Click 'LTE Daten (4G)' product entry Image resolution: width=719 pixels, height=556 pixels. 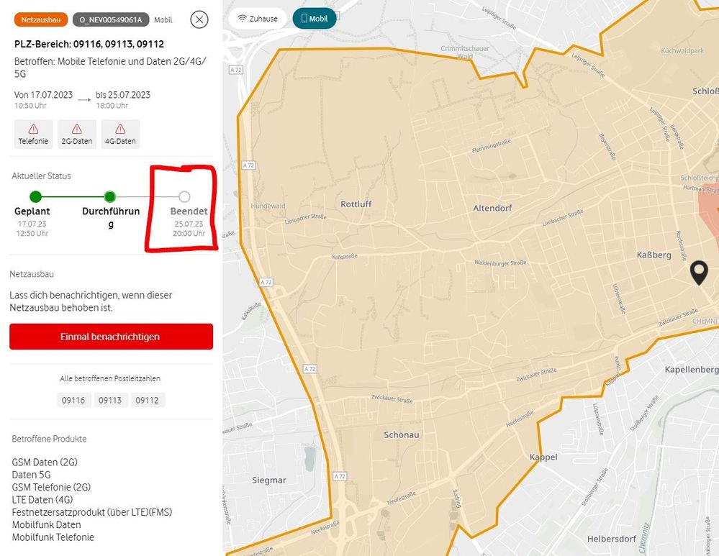point(42,500)
